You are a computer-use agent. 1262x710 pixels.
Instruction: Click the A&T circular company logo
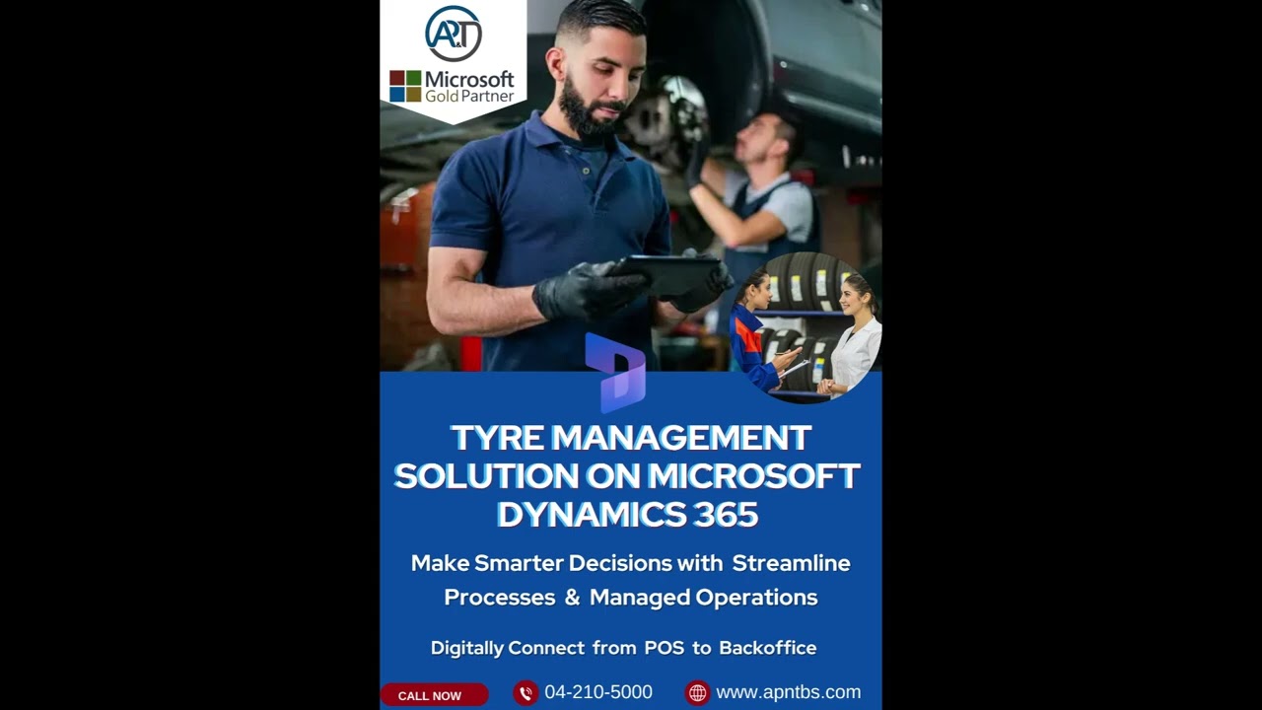pos(454,34)
